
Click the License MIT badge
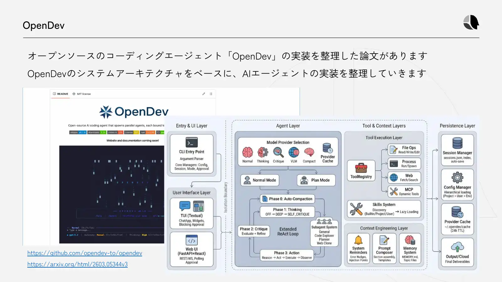click(131, 132)
